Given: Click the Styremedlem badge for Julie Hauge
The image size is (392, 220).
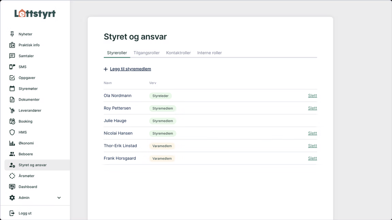Looking at the screenshot, I should [x=163, y=121].
